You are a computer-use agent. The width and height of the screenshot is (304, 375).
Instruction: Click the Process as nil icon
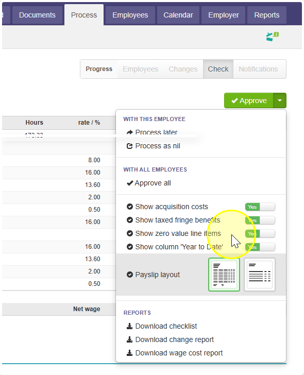(129, 146)
